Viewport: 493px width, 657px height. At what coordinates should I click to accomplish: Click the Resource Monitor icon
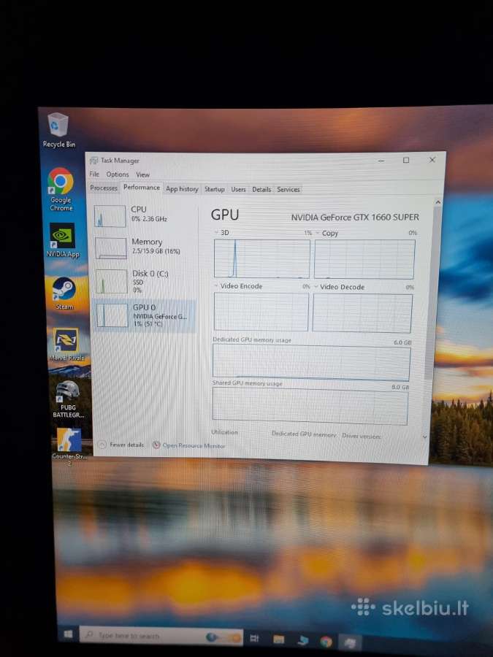(x=156, y=445)
